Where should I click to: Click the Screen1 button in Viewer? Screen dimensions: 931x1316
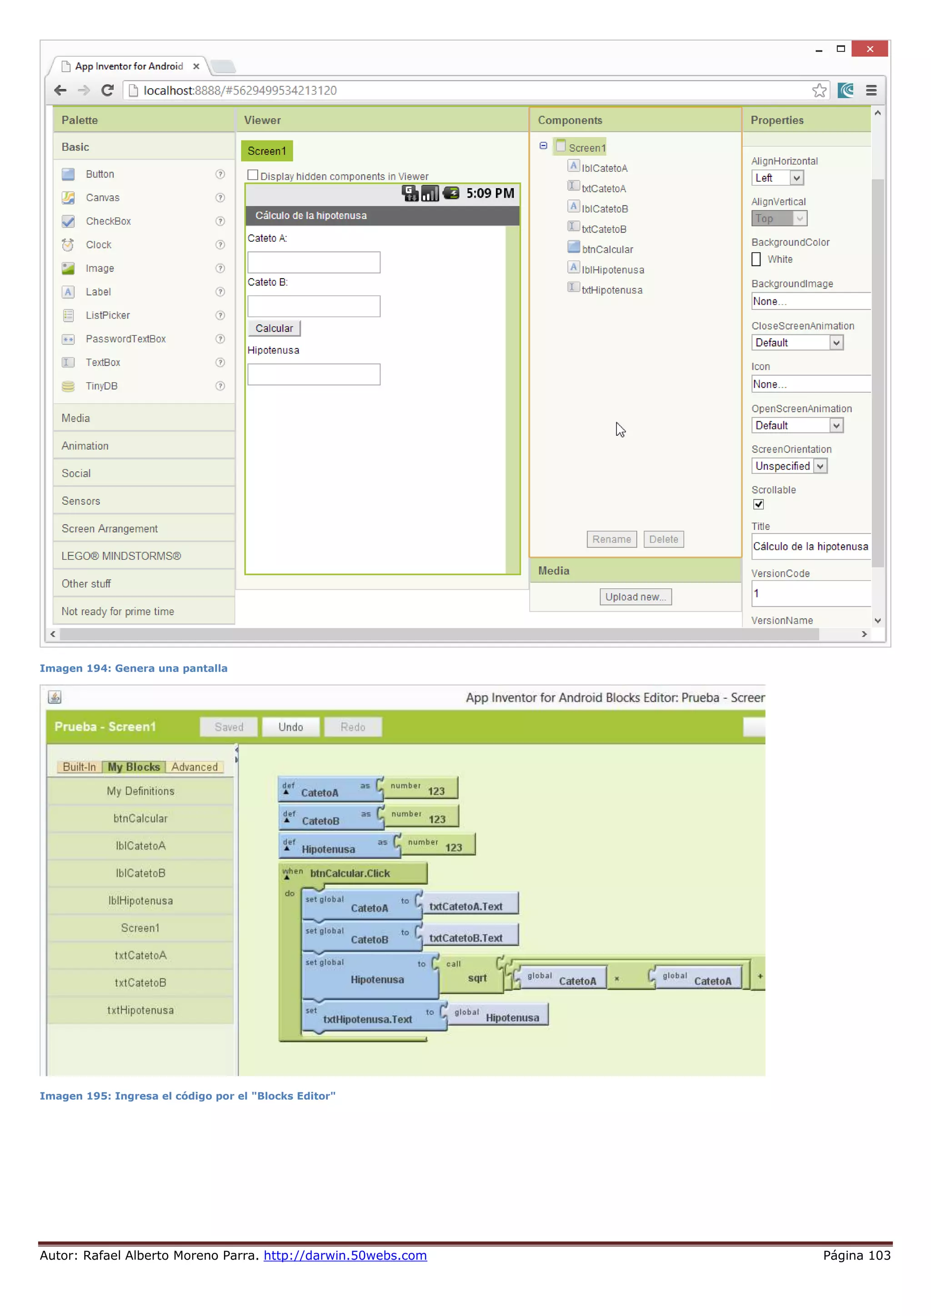(x=266, y=151)
